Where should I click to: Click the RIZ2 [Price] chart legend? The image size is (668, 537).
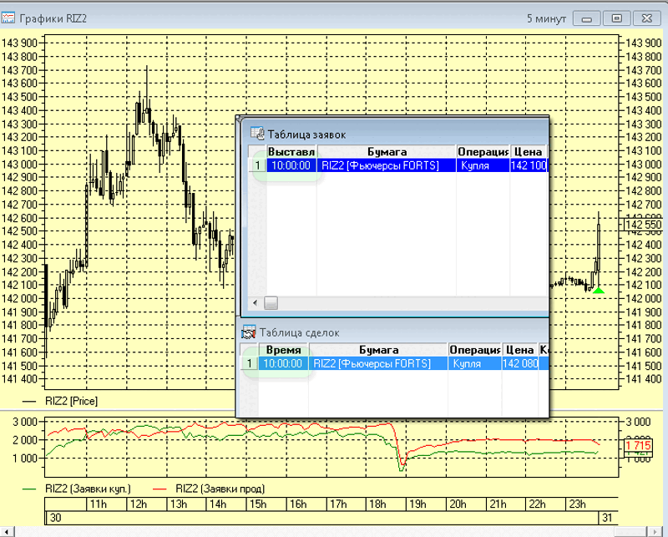point(71,402)
